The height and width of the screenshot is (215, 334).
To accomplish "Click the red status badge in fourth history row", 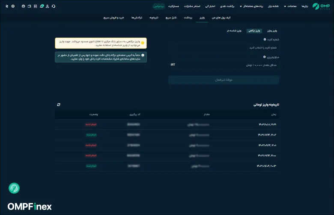I will tap(91, 155).
